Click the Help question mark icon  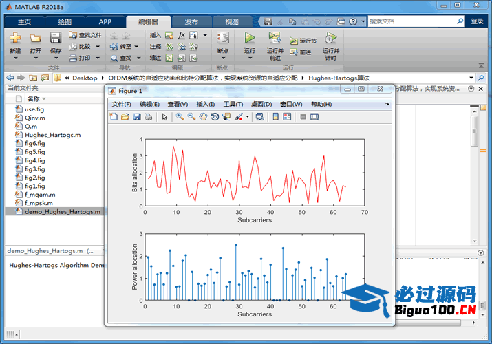pos(353,21)
